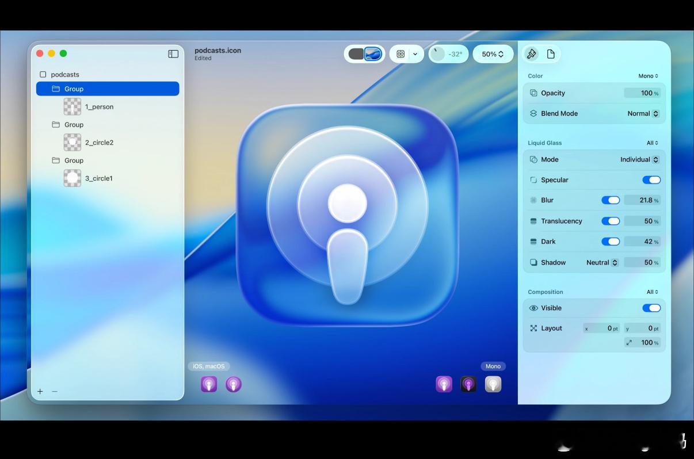Select the wallpaper background preview option
The width and height of the screenshot is (694, 459).
click(373, 54)
